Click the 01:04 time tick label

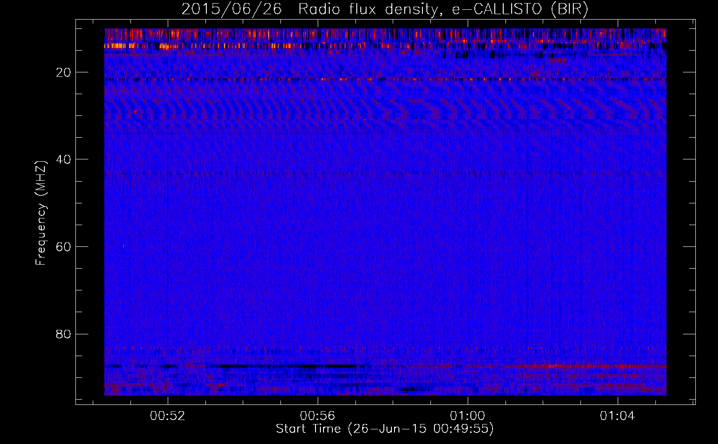tap(617, 416)
